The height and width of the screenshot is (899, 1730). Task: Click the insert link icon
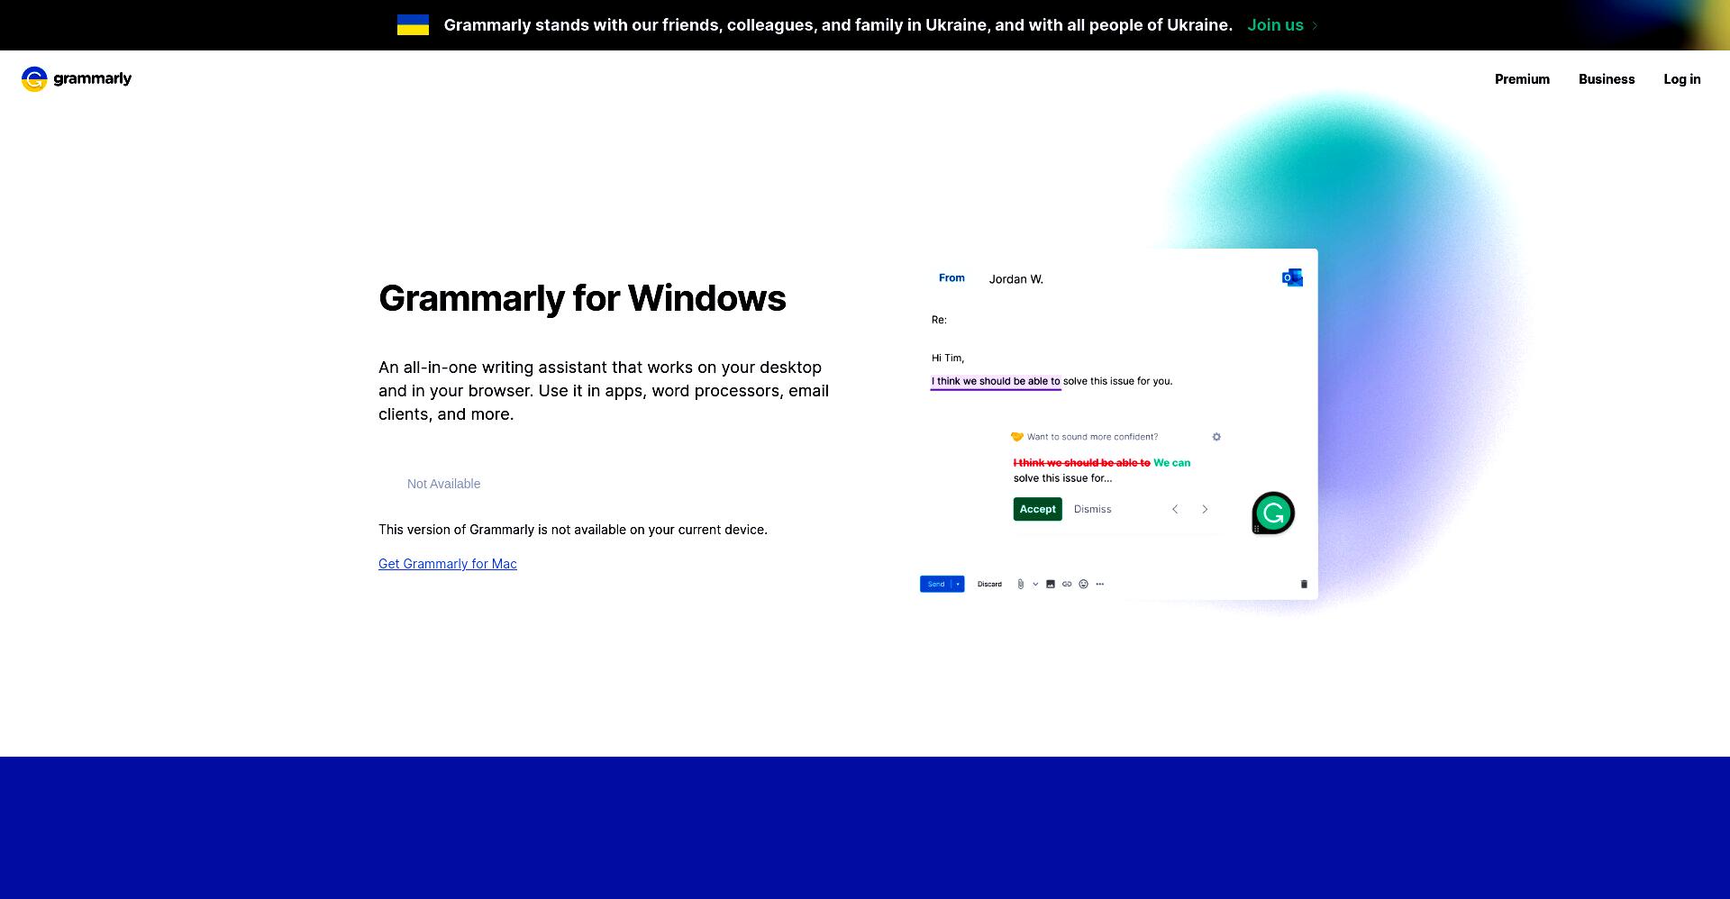[x=1067, y=584]
